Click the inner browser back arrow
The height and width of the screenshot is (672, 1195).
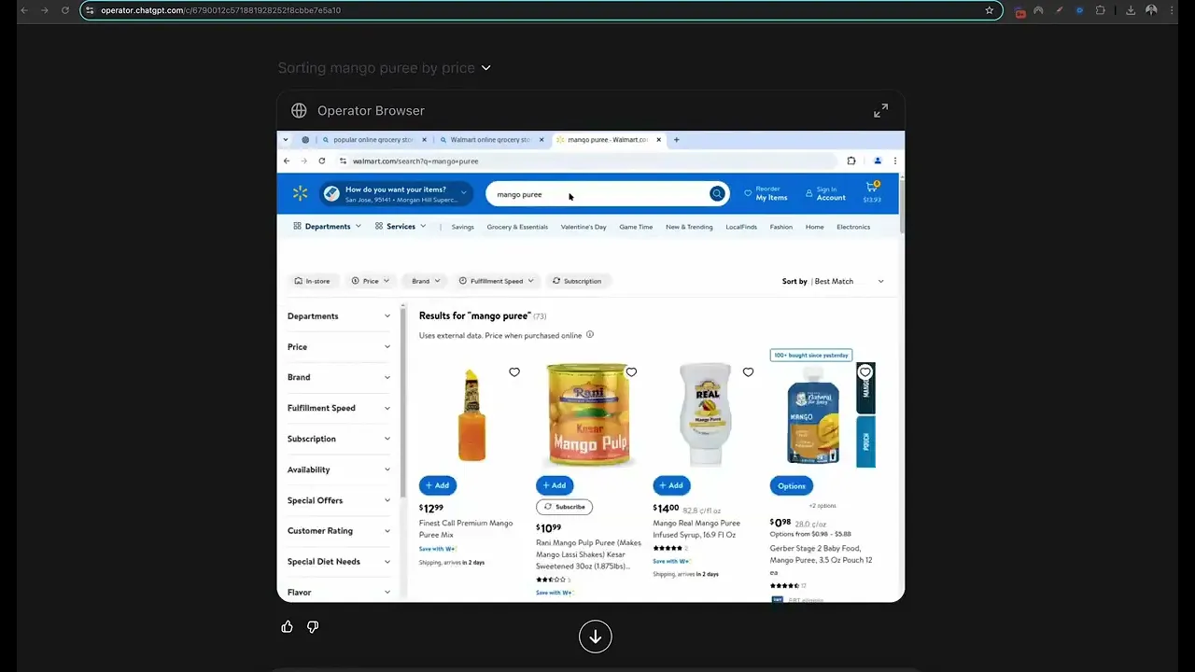[x=287, y=161]
